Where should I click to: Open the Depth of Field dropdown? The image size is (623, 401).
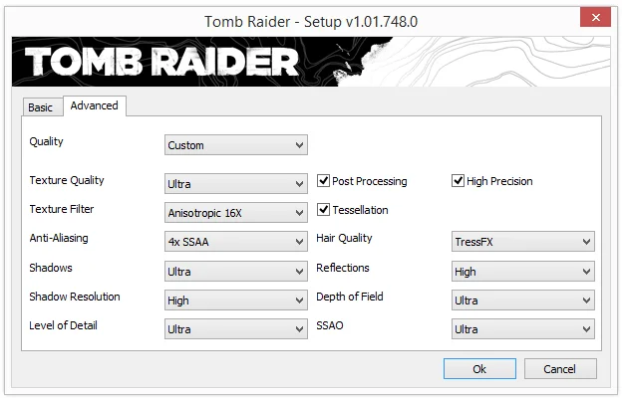tap(523, 301)
